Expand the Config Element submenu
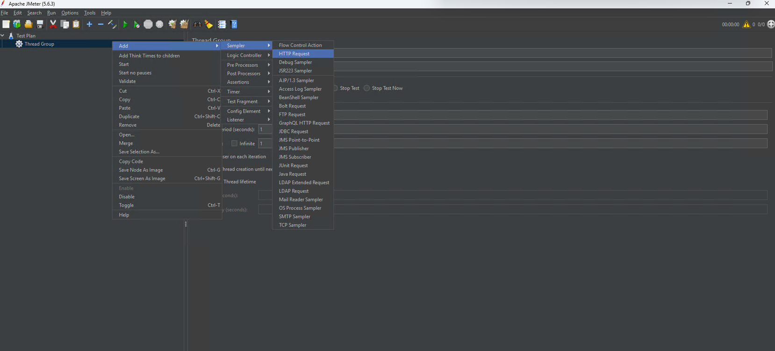 pyautogui.click(x=246, y=111)
